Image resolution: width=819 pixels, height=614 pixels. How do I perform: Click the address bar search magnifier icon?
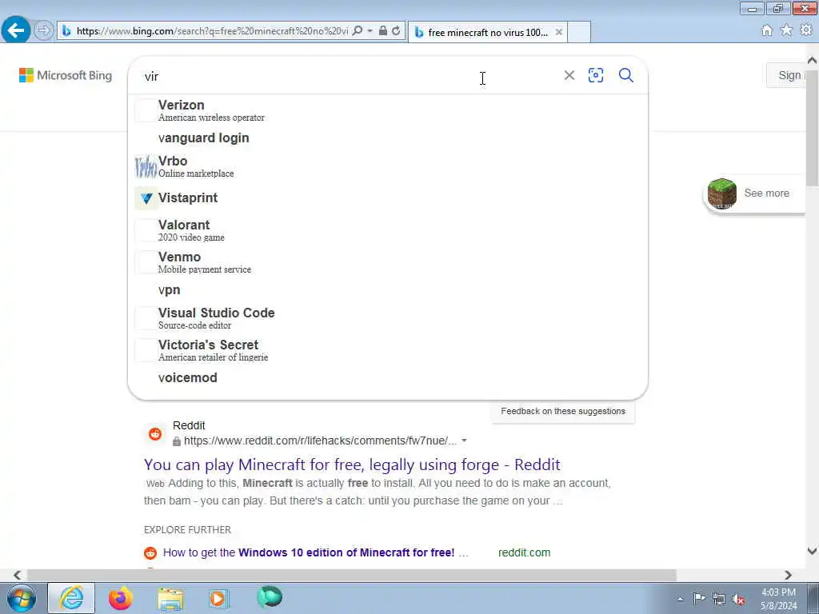(x=358, y=31)
